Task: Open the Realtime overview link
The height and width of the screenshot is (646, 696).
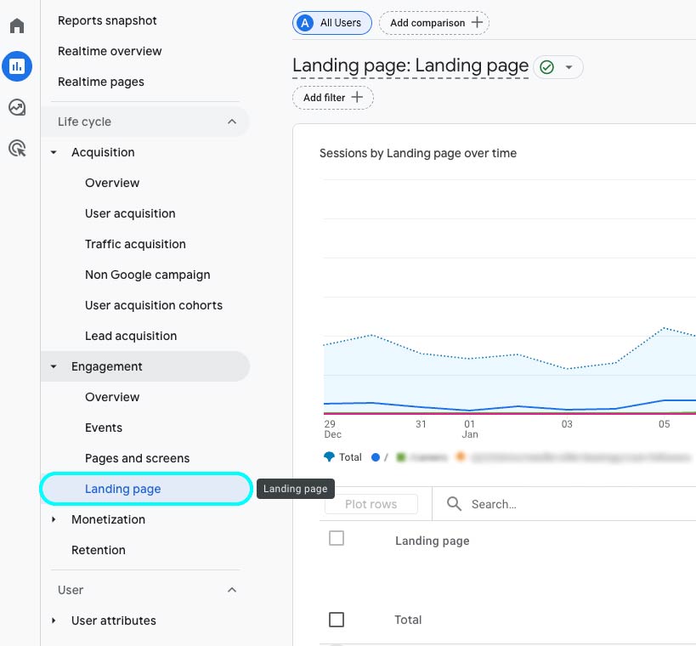Action: click(110, 51)
